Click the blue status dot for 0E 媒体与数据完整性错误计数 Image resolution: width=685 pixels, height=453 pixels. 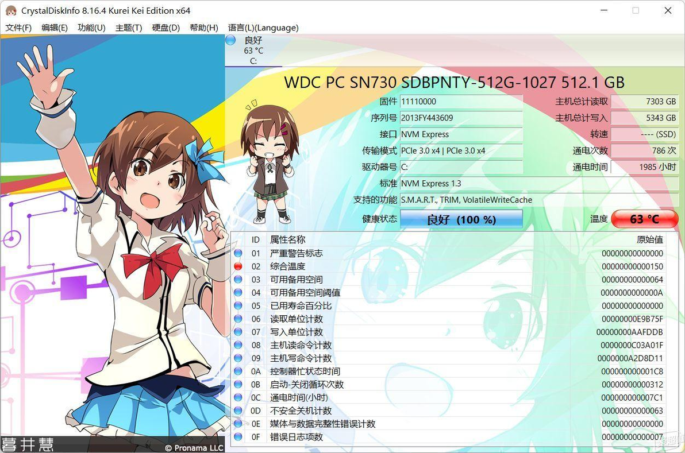(238, 423)
